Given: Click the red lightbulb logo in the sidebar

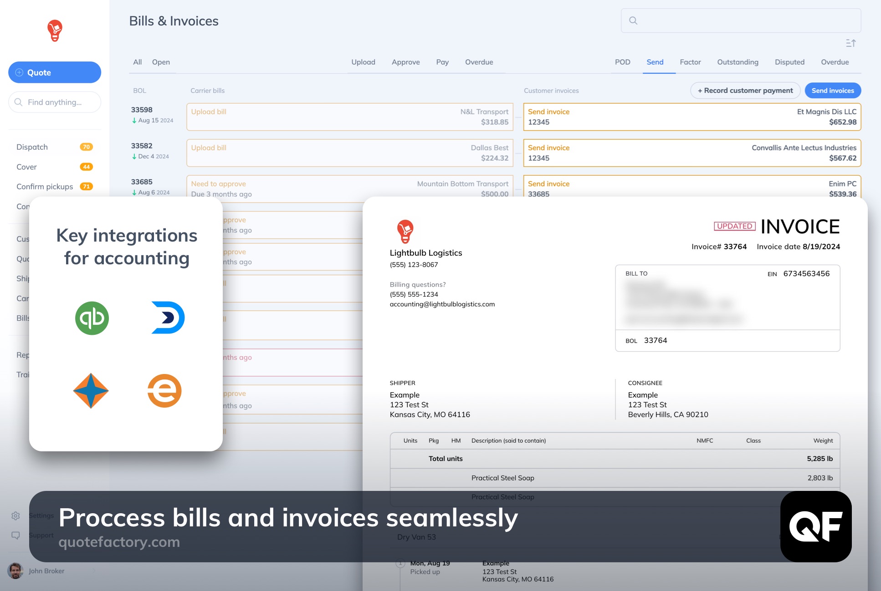Looking at the screenshot, I should pyautogui.click(x=55, y=30).
